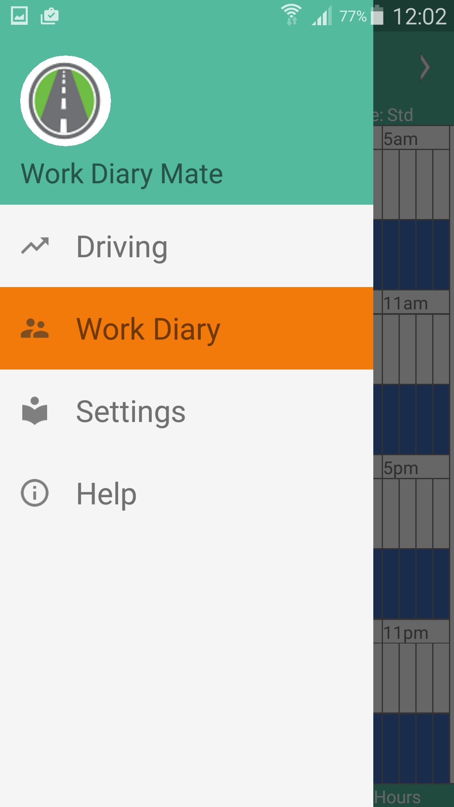The image size is (454, 807).
Task: Open the highlighted Work Diary item
Action: point(187,328)
